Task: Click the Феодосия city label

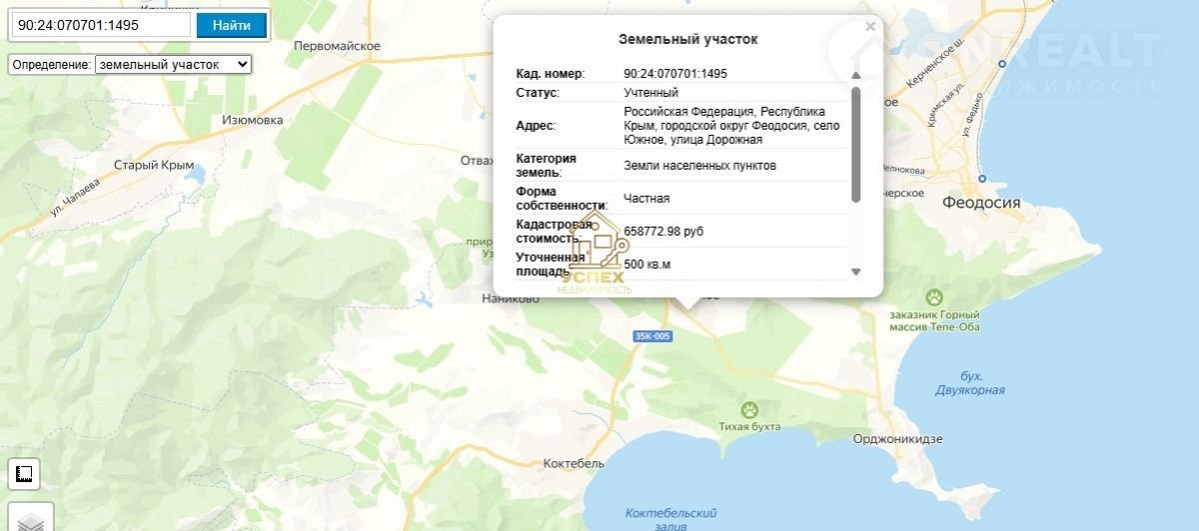Action: 981,203
